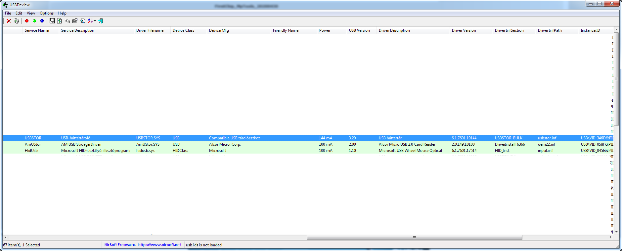Expand the sort dropdown arrow in toolbar
Screen dimensions: 622x251
(x=95, y=21)
